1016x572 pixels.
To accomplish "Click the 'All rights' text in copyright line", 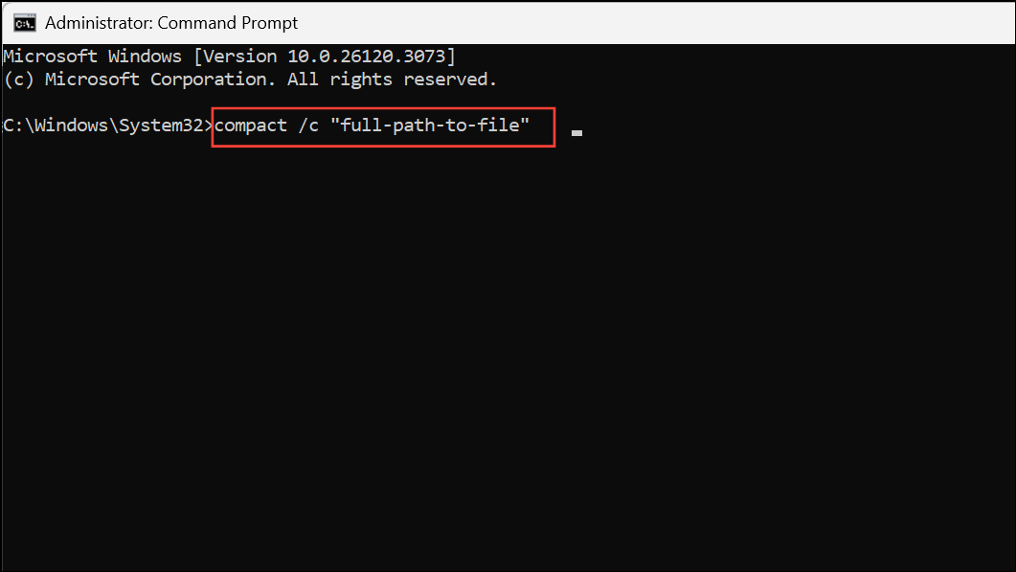I will pyautogui.click(x=340, y=80).
